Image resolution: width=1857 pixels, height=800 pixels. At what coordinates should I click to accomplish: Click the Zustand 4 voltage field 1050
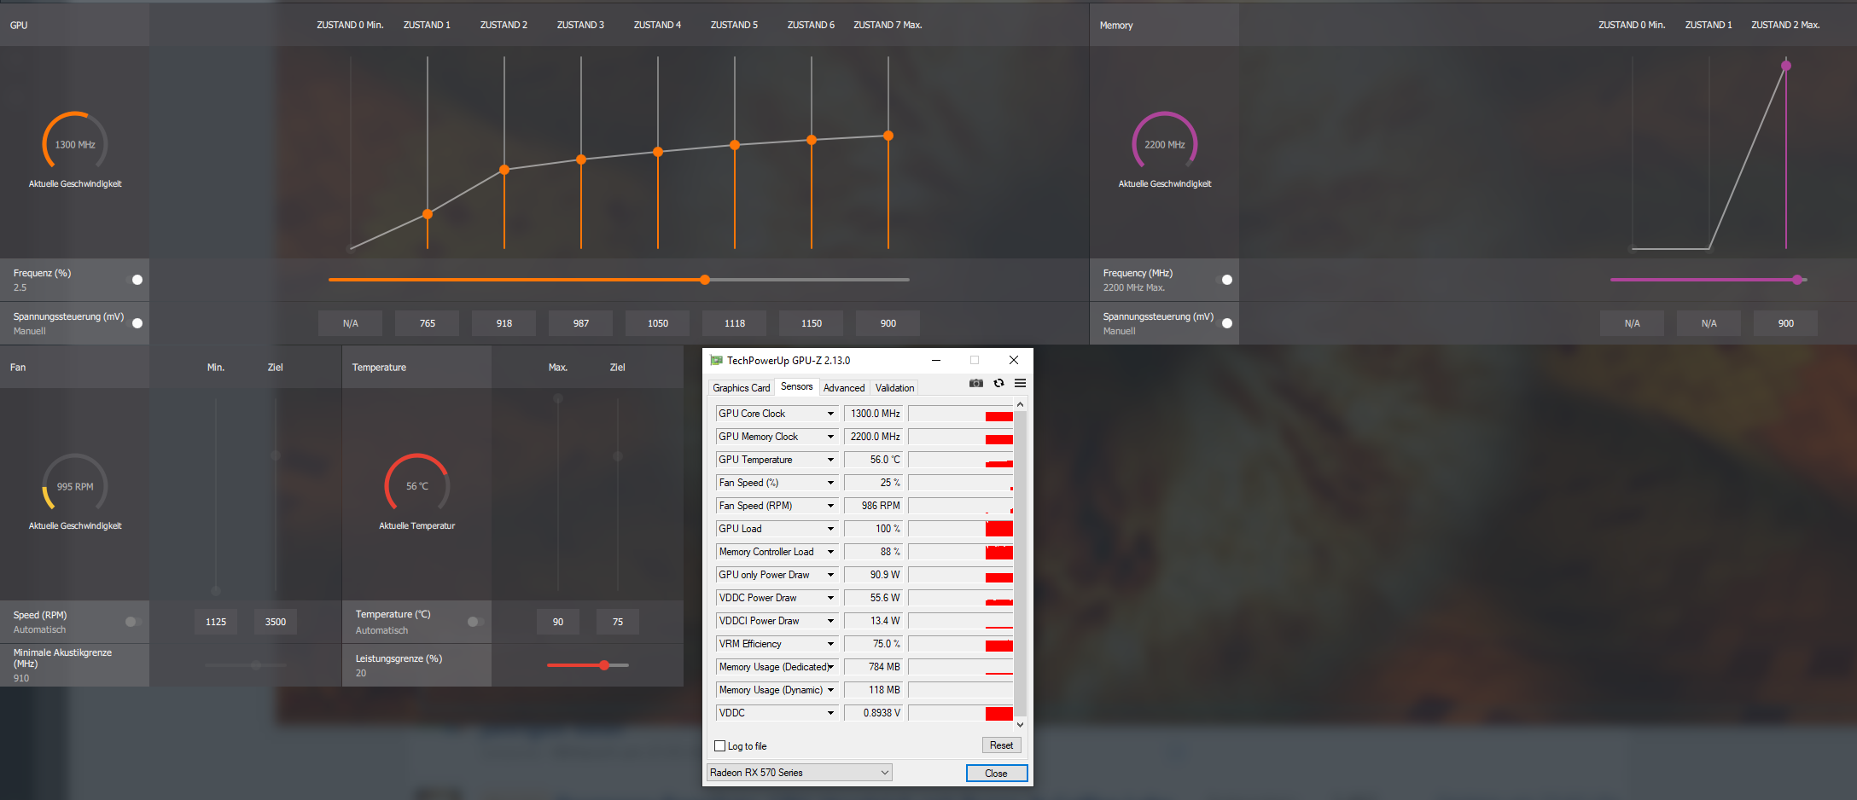[x=657, y=323]
